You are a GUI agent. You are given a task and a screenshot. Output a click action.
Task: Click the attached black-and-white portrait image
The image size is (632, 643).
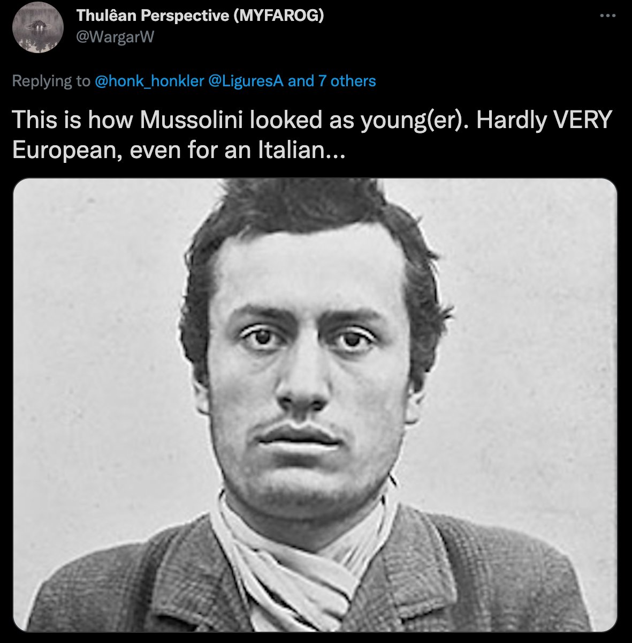[316, 407]
